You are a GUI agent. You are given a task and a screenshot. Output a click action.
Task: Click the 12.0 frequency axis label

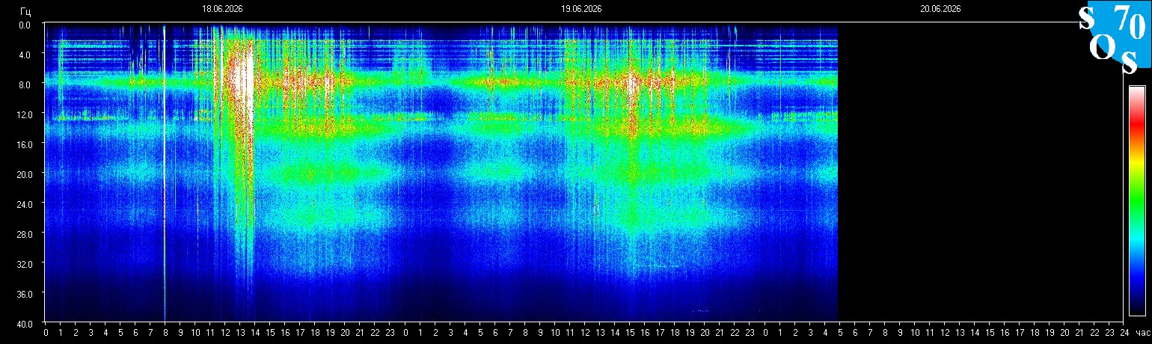tap(24, 114)
